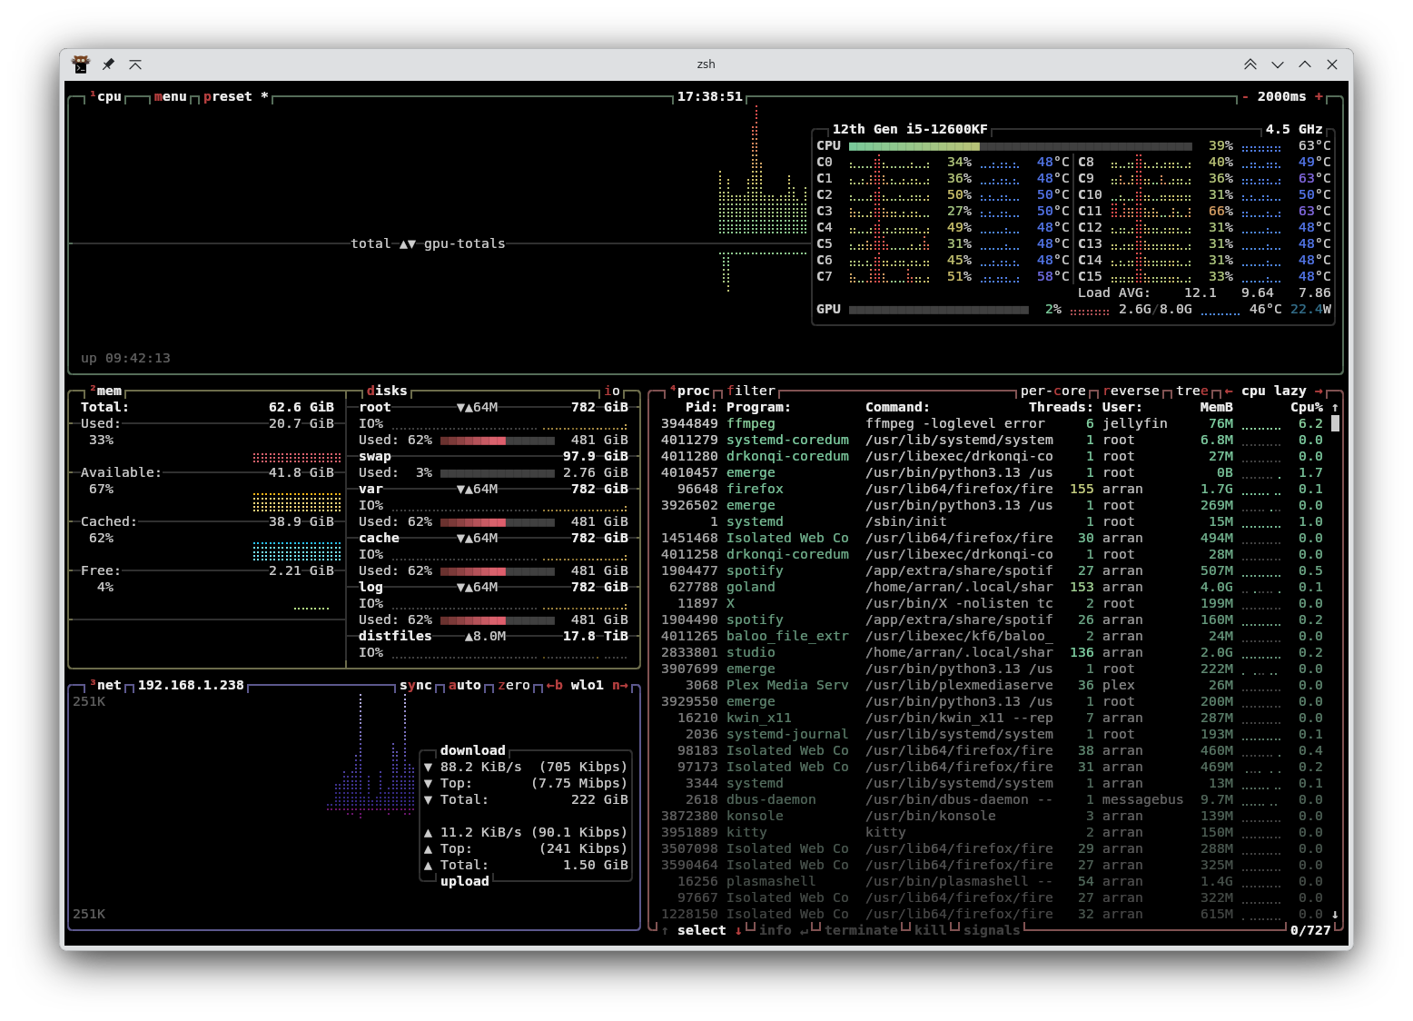Select the ffmpeg process row

[x=992, y=424]
